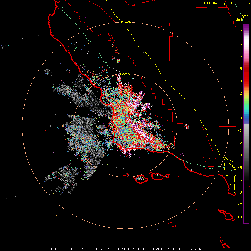This screenshot has width=251, height=251.
Task: Click the DZD legend title
Action: (x=245, y=17)
